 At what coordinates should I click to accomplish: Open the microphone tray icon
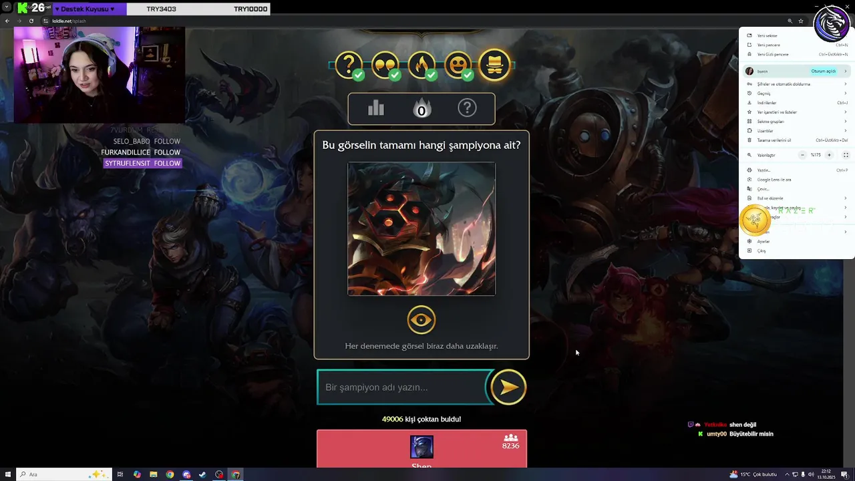tap(803, 474)
